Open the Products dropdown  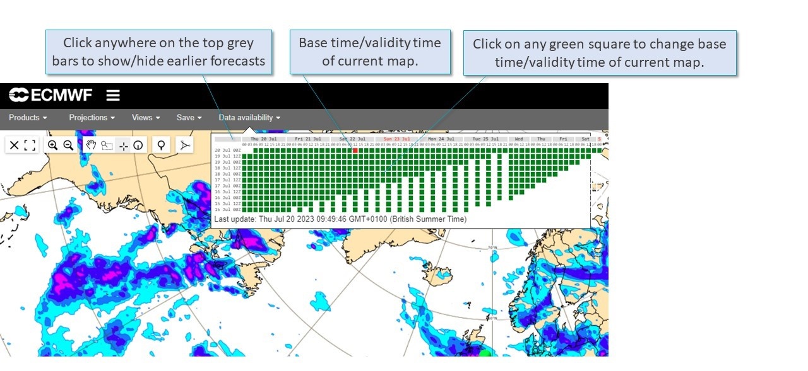click(27, 118)
